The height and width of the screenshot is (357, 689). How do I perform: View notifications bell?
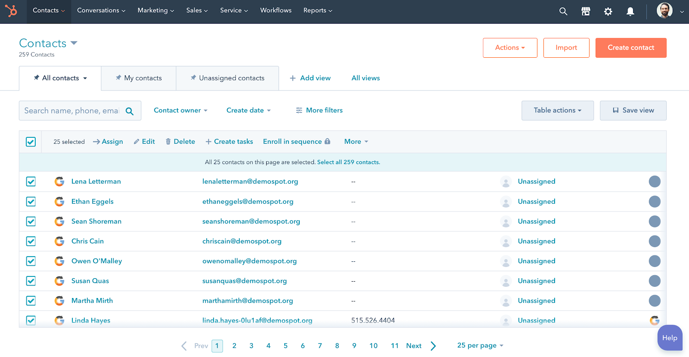(630, 12)
